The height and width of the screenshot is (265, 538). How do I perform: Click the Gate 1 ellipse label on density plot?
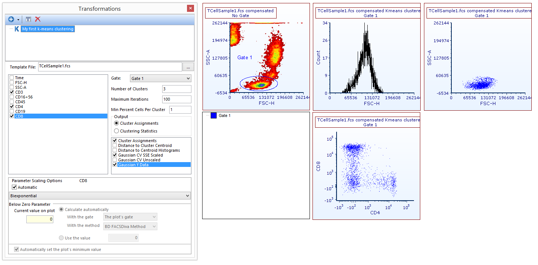point(245,57)
